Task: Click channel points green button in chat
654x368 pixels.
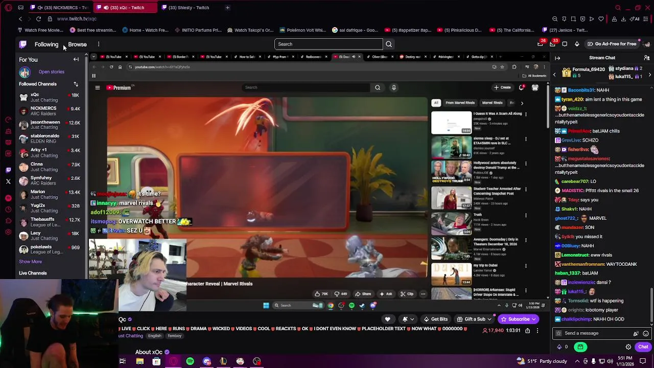Action: click(x=580, y=347)
